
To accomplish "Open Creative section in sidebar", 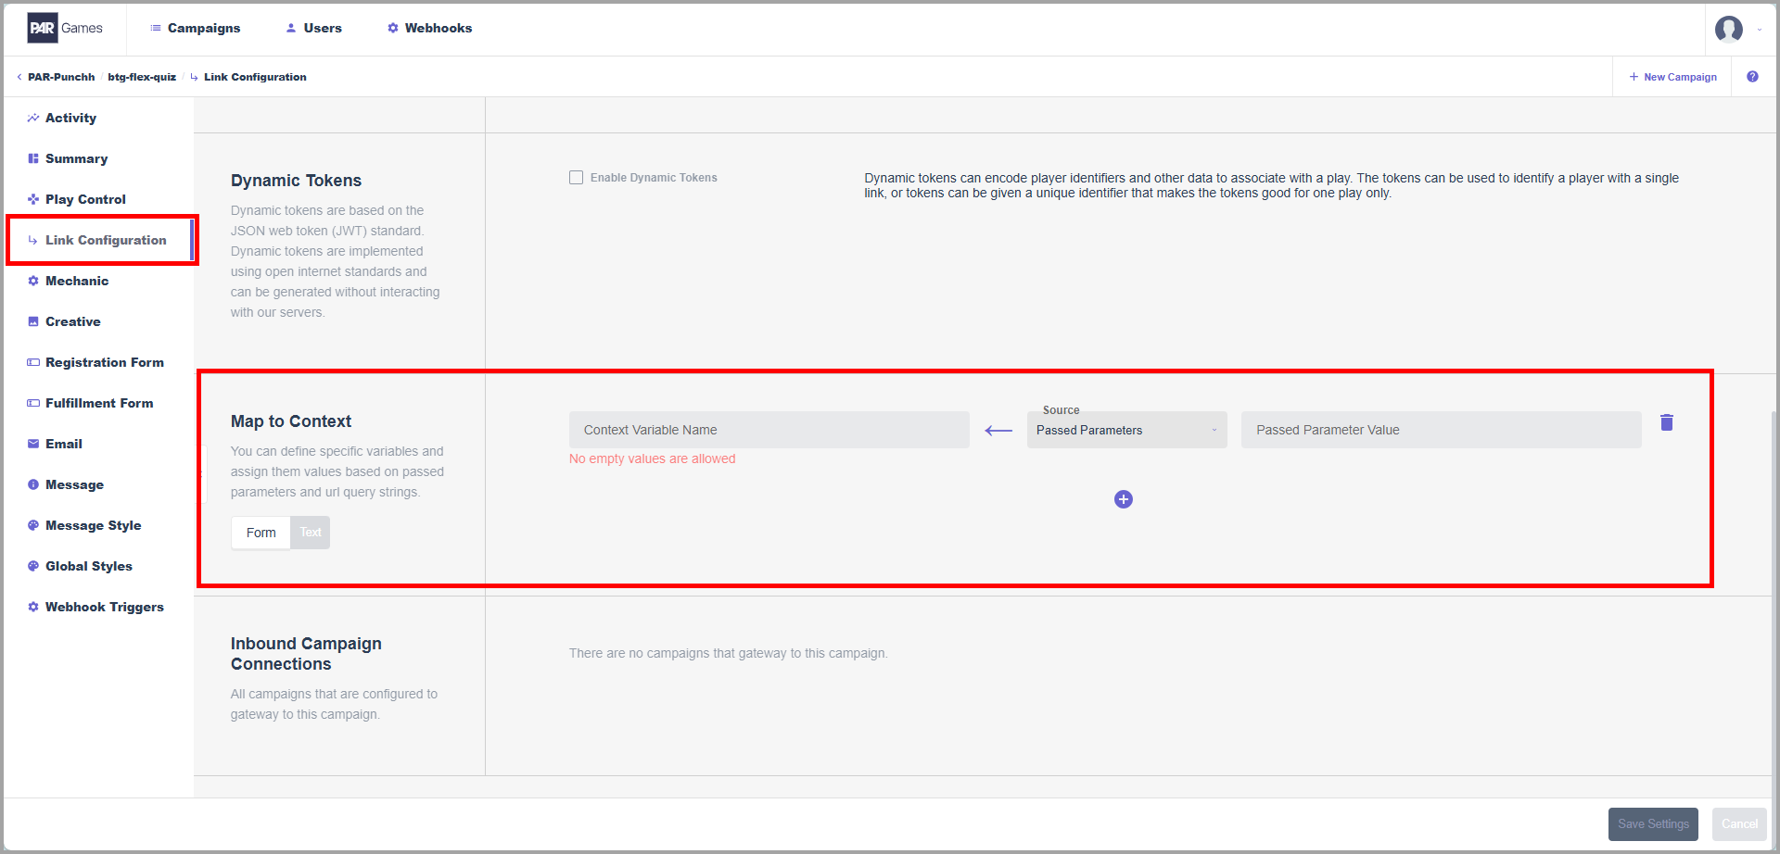I will (73, 321).
